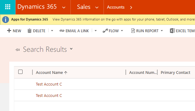Click the NEW command label
This screenshot has height=111, width=195.
17,31
